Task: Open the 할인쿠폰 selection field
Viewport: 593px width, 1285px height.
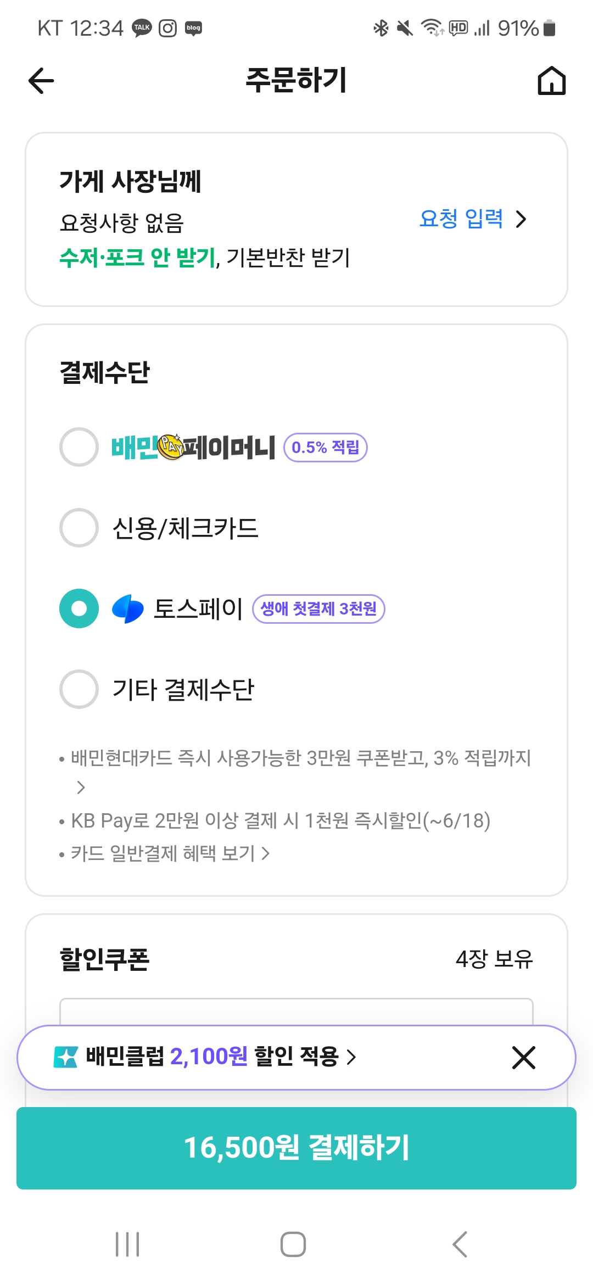Action: [x=296, y=1012]
